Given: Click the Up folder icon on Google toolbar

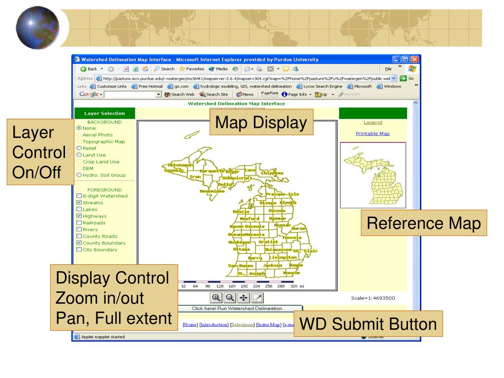Looking at the screenshot, I should pyautogui.click(x=318, y=94).
